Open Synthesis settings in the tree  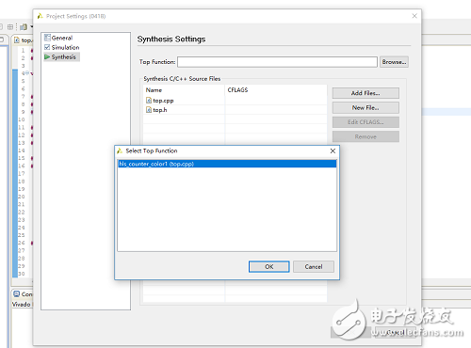(x=64, y=56)
